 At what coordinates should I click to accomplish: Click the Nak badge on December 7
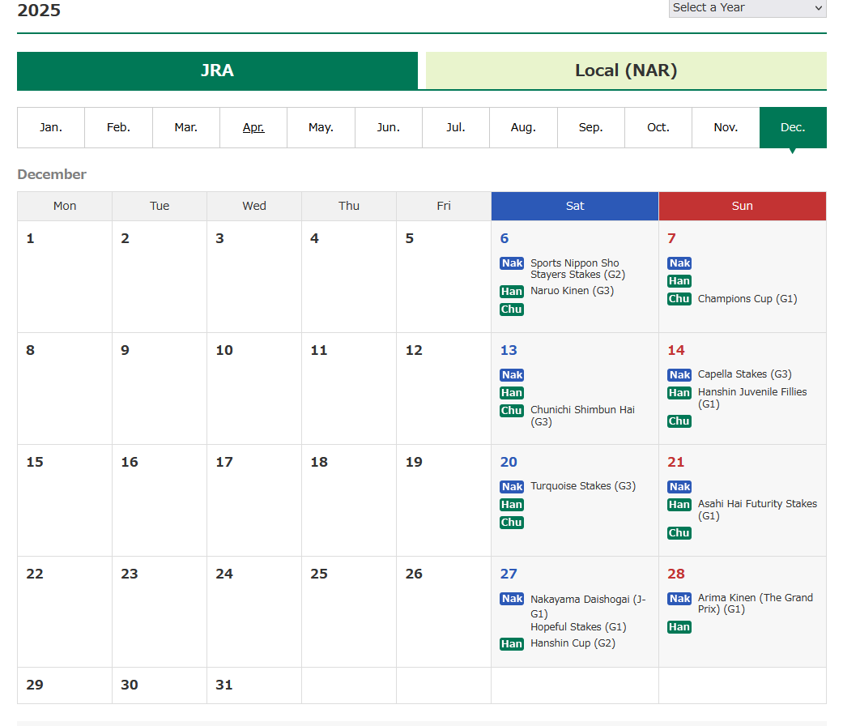[x=679, y=263]
